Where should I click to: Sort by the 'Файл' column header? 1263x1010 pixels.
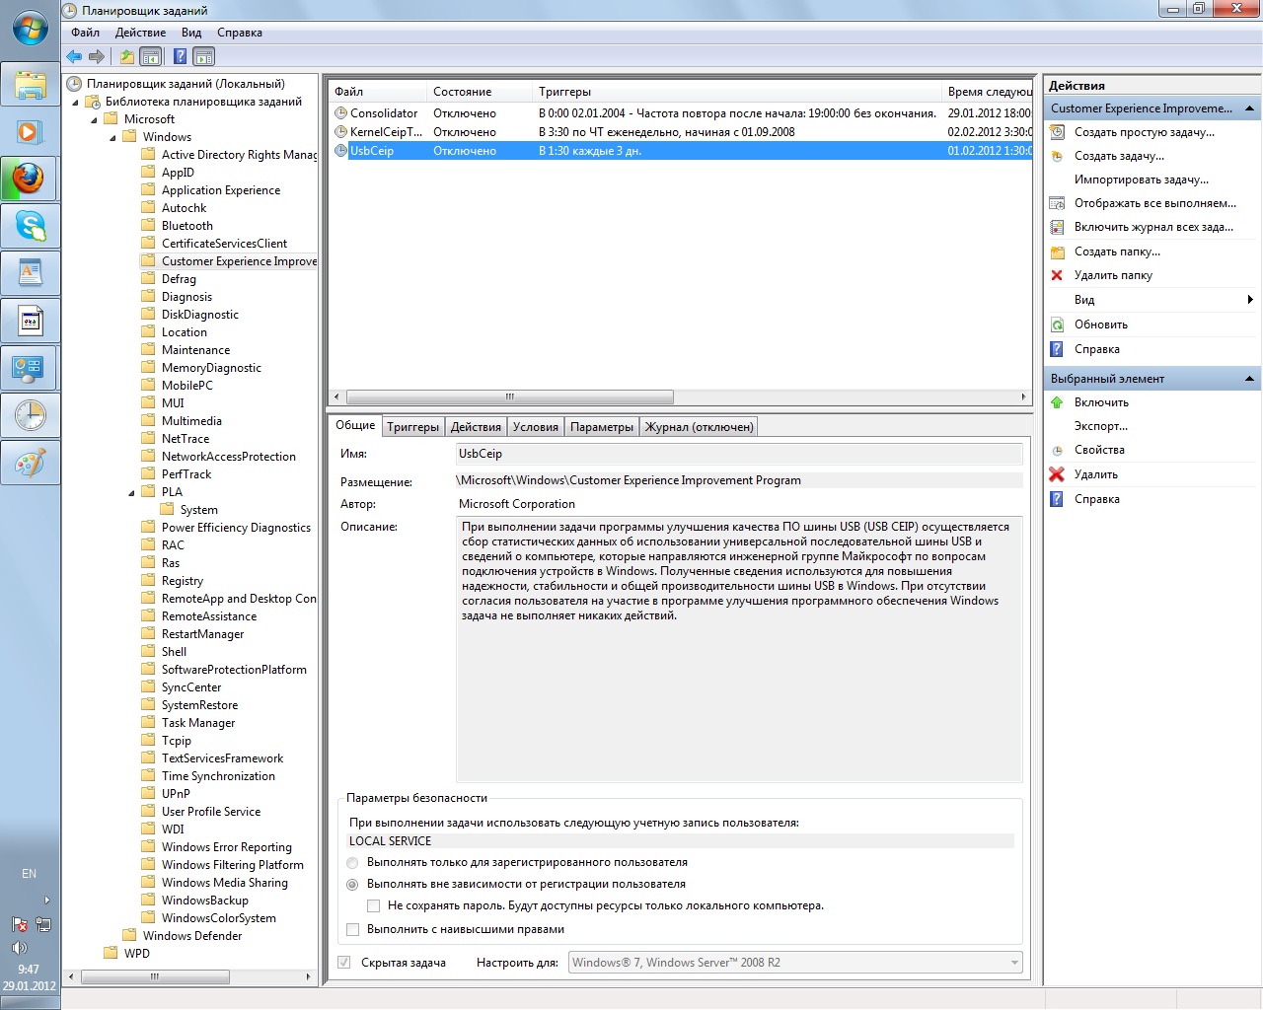[378, 92]
